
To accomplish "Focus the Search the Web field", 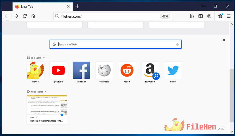I will pyautogui.click(x=116, y=44).
